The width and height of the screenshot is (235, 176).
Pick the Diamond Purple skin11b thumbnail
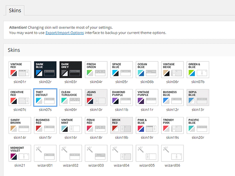(121, 97)
